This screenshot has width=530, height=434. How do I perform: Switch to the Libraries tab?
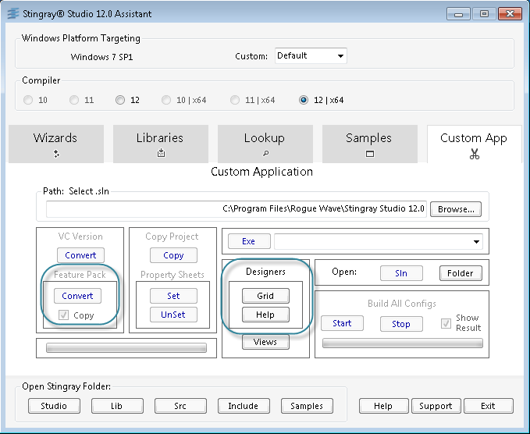160,144
